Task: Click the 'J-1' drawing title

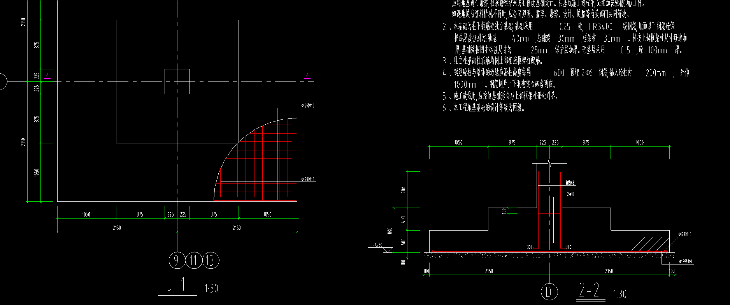Action: [x=177, y=285]
